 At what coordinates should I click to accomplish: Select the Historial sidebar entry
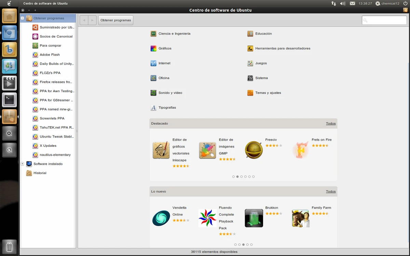(x=40, y=173)
